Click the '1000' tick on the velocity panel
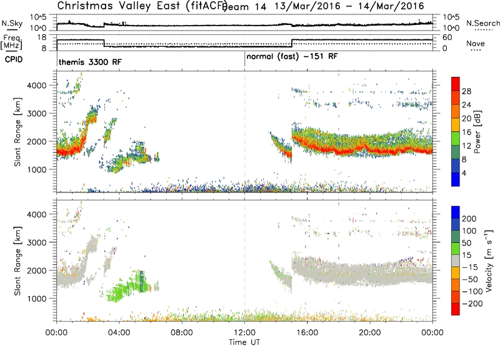500x346 pixels. pyautogui.click(x=36, y=298)
